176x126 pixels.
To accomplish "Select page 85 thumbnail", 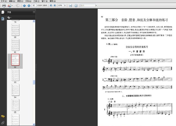I will [x=15, y=105].
